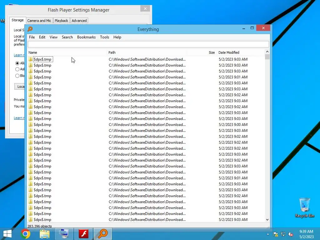Switch to Advanced tab in Flash Player Settings

(79, 21)
